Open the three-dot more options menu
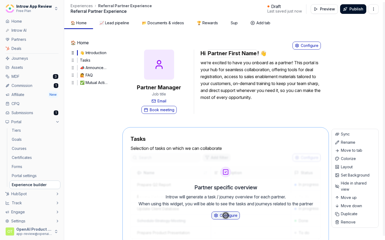Screen dimensions: 385x240 click(x=374, y=9)
